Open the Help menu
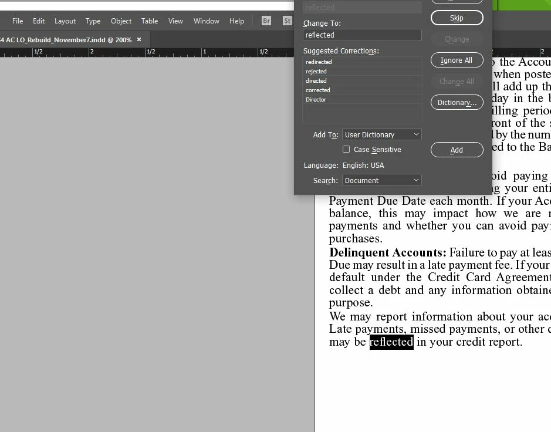 (237, 21)
